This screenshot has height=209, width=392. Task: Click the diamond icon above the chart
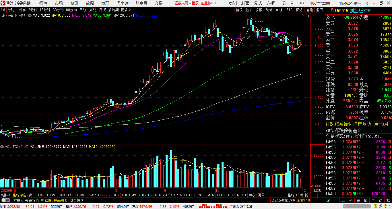[x=302, y=16]
